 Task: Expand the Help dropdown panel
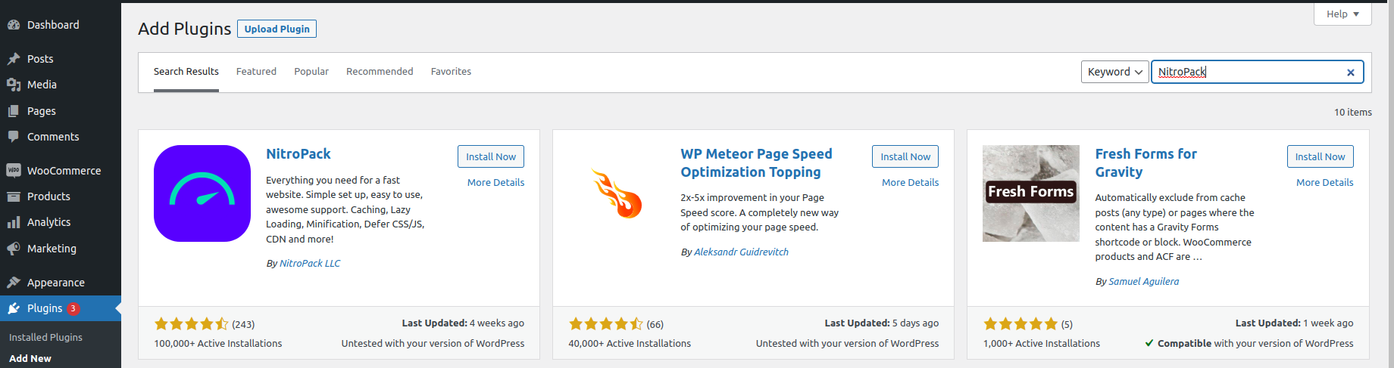1342,14
